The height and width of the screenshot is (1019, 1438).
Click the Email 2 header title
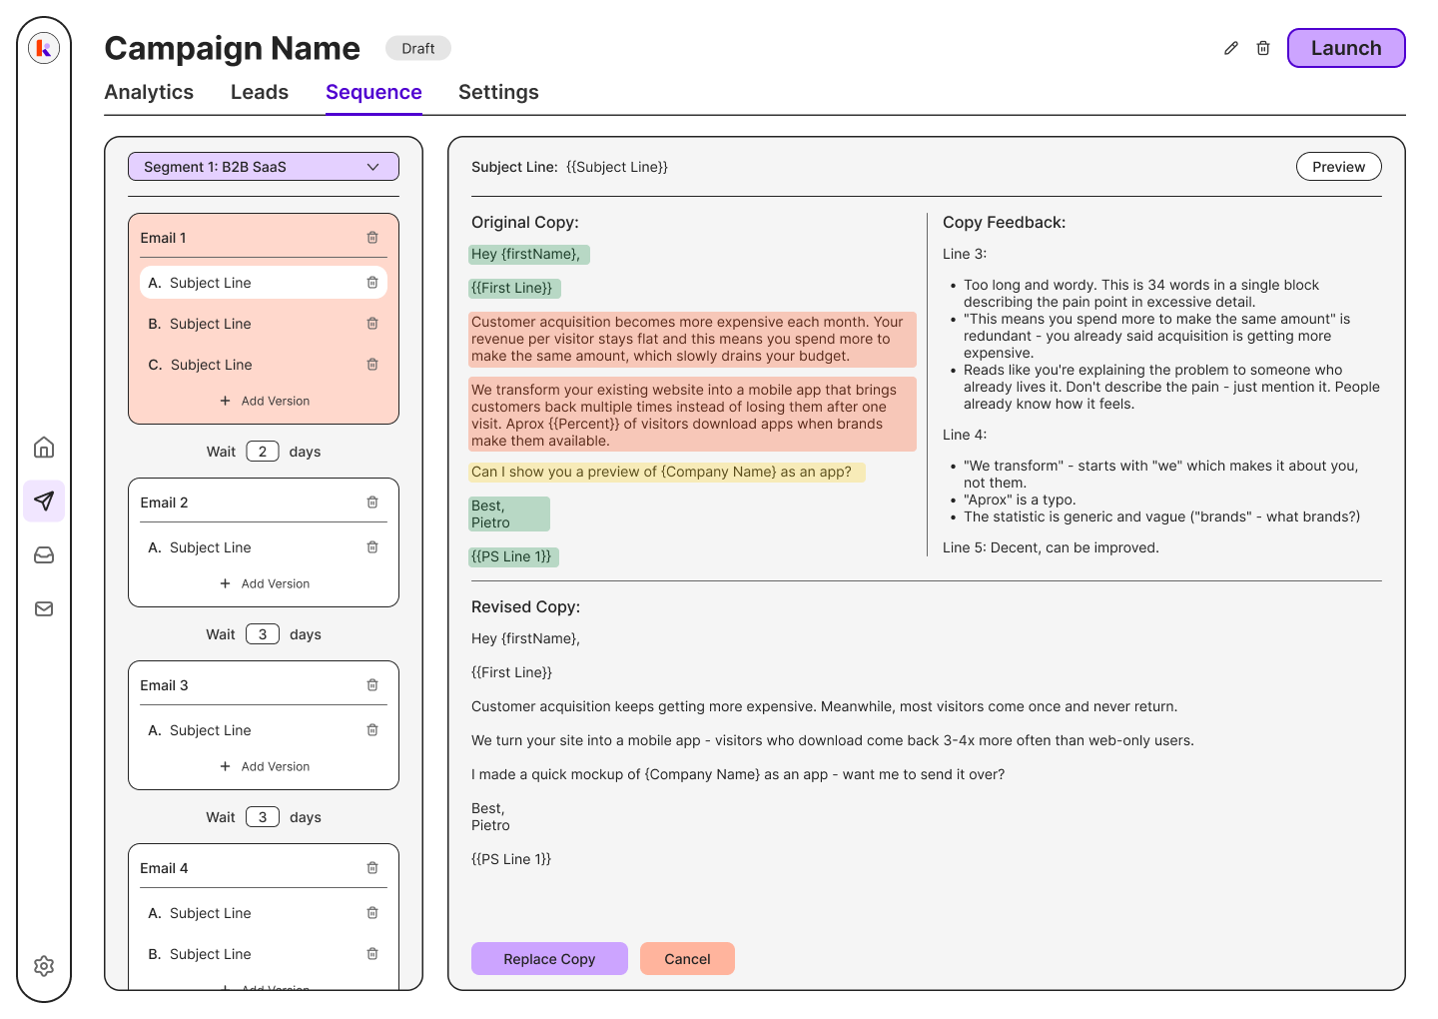[164, 503]
